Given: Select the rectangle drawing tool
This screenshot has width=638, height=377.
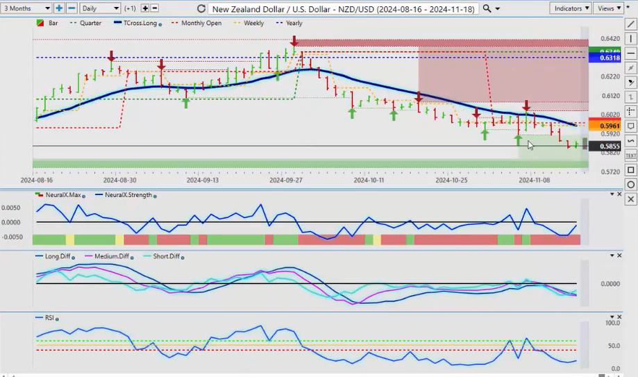Looking at the screenshot, I should click(x=630, y=170).
